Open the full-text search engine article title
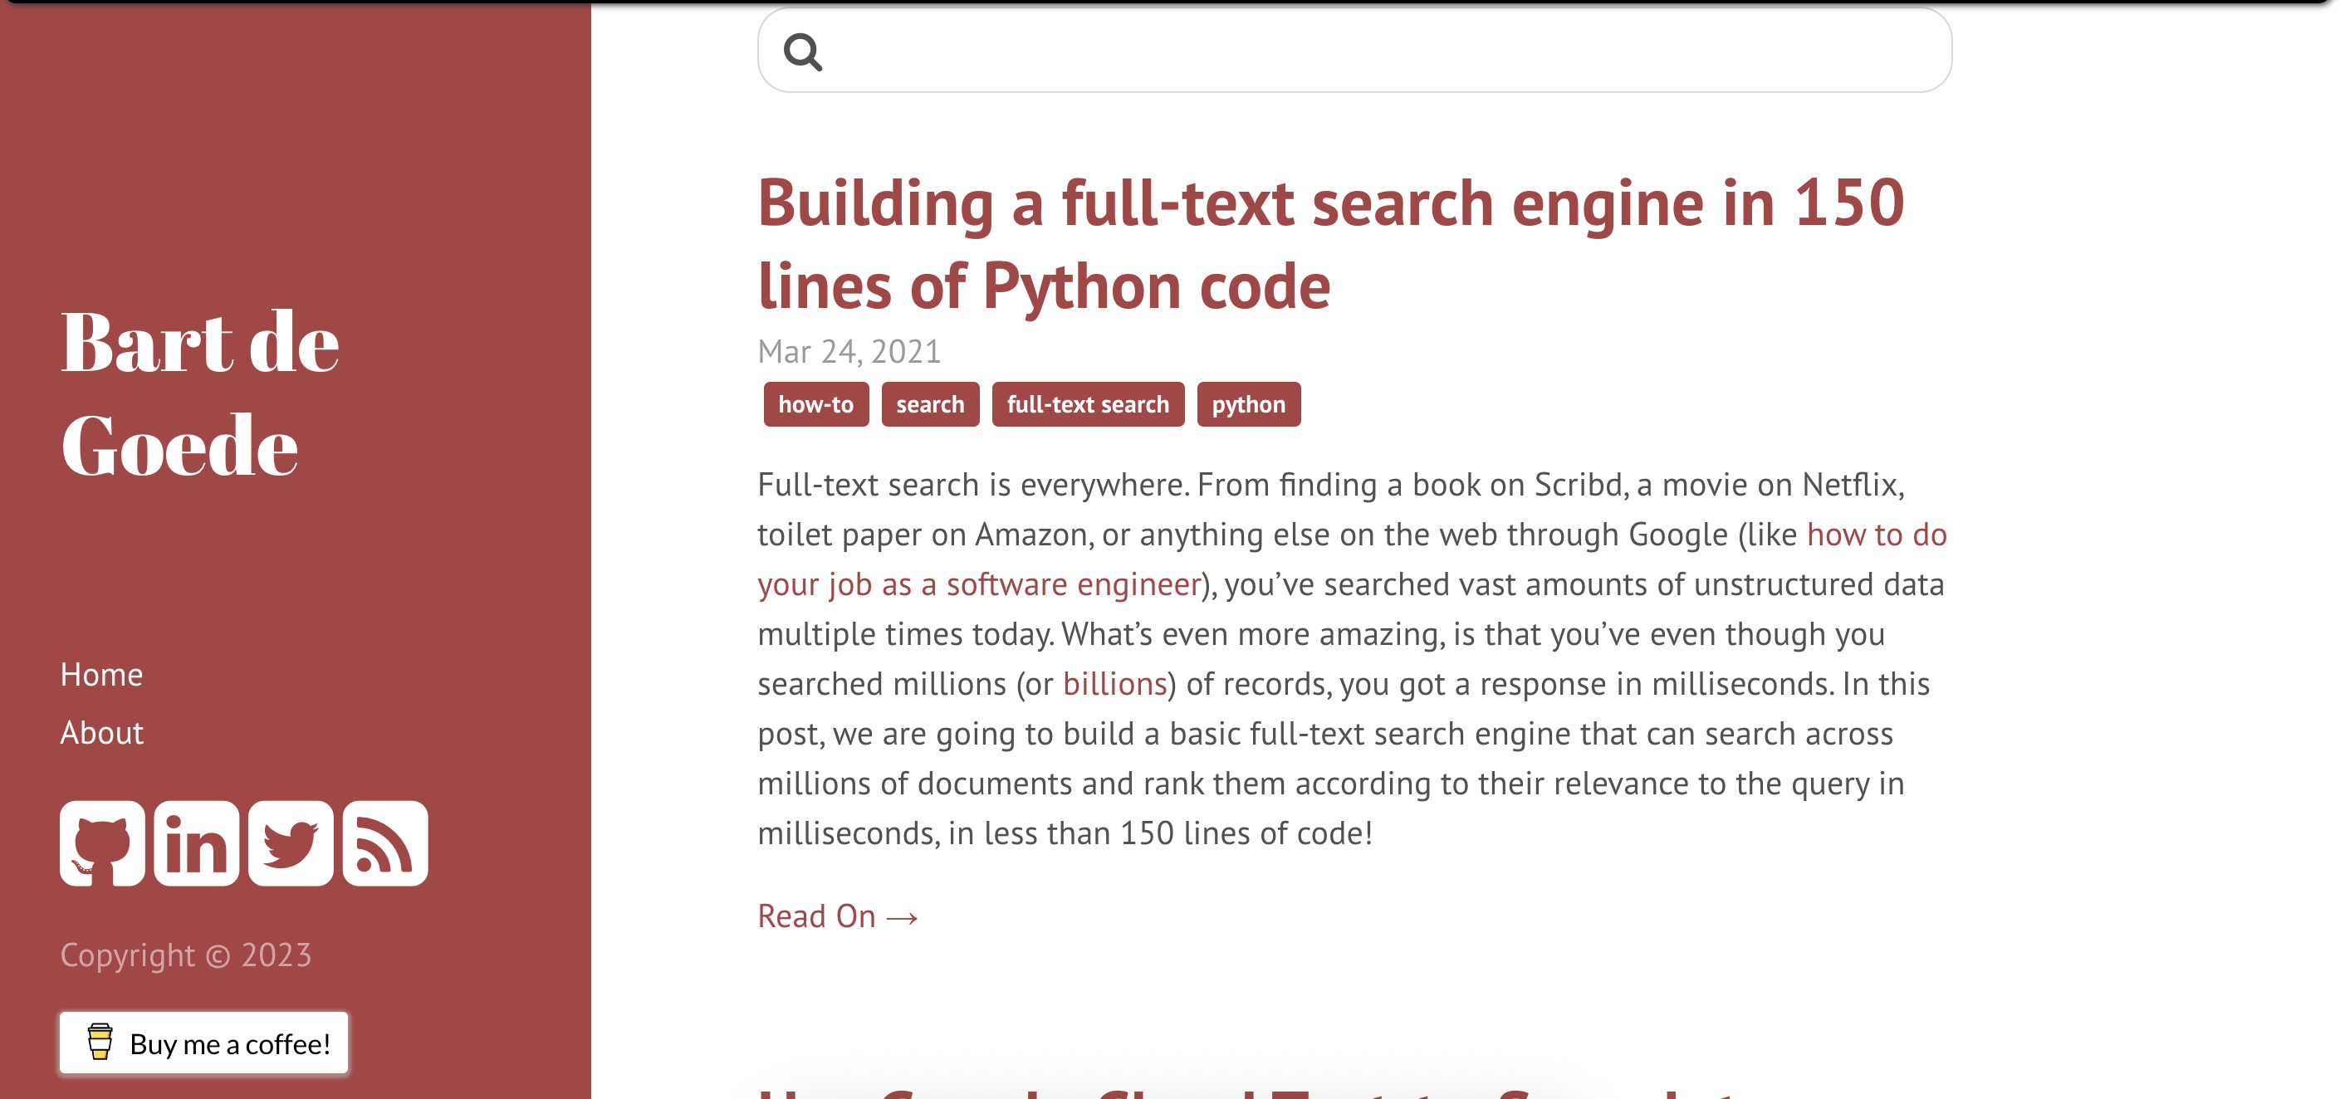 click(1330, 243)
